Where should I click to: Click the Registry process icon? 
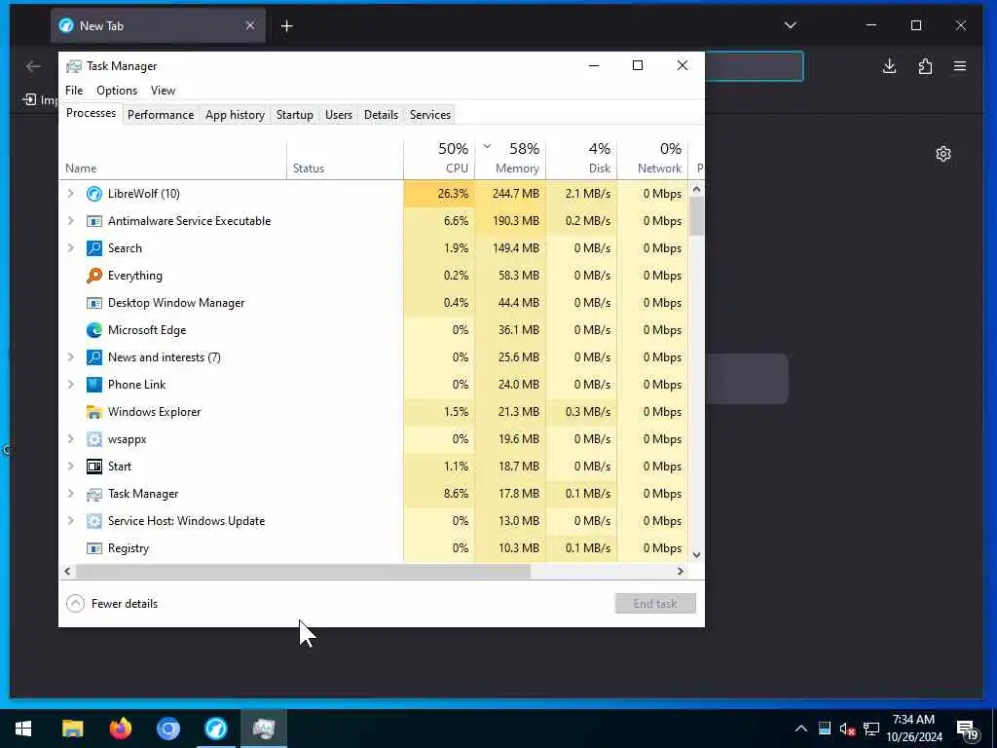[x=94, y=548]
